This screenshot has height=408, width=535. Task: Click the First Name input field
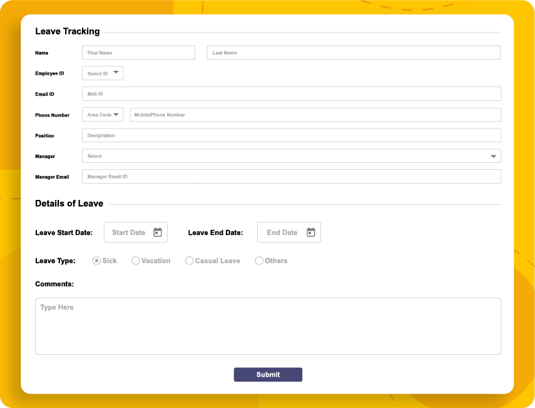click(138, 52)
